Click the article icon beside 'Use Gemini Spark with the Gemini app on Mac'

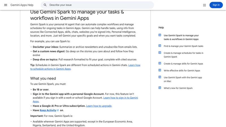pos(160,77)
